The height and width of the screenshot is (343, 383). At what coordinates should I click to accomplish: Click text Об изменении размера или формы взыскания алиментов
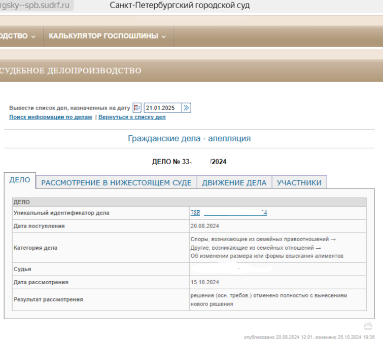point(267,256)
